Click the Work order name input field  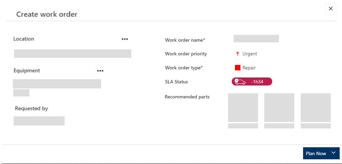pyautogui.click(x=256, y=39)
